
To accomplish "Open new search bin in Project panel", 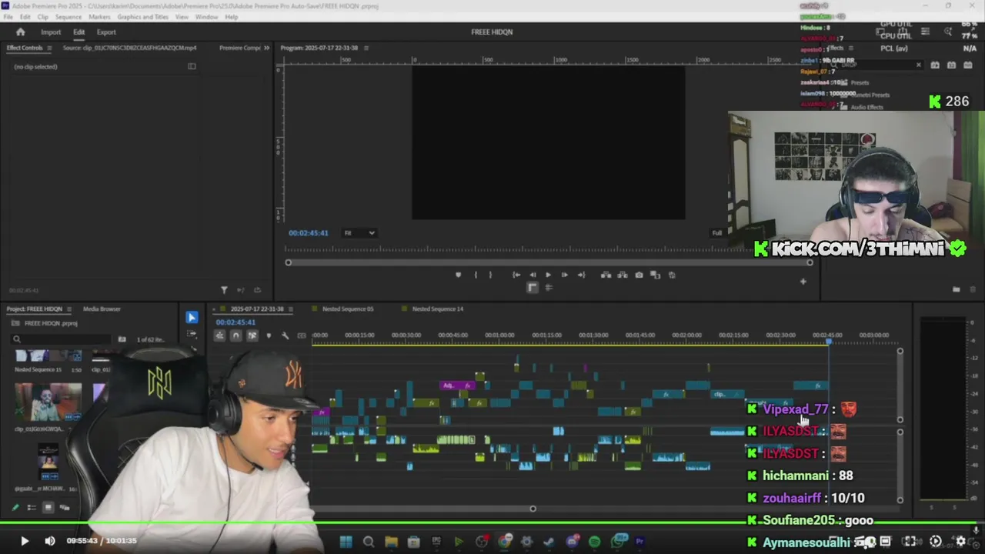I will click(122, 339).
